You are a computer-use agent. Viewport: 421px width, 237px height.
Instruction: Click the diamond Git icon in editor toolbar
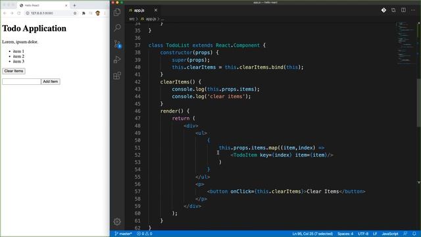[384, 11]
